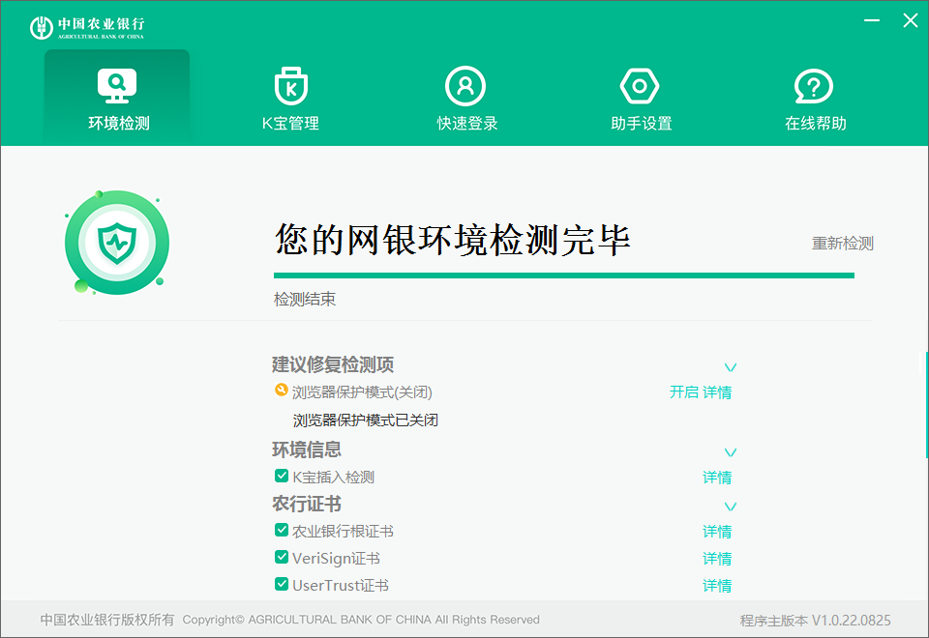
Task: Click 重新检测 to rerun the check
Action: pyautogui.click(x=842, y=244)
